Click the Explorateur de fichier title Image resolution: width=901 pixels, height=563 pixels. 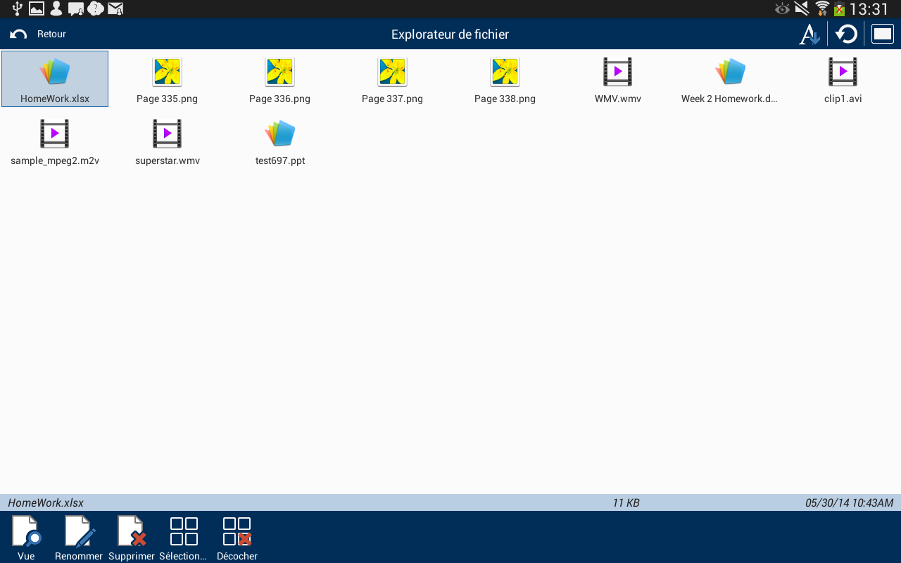tap(450, 33)
